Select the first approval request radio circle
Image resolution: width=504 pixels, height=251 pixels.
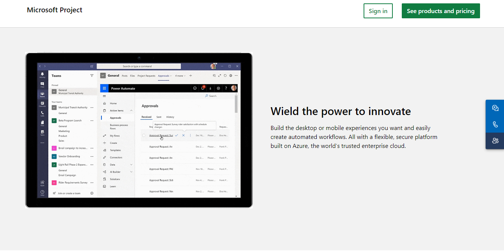tap(144, 135)
